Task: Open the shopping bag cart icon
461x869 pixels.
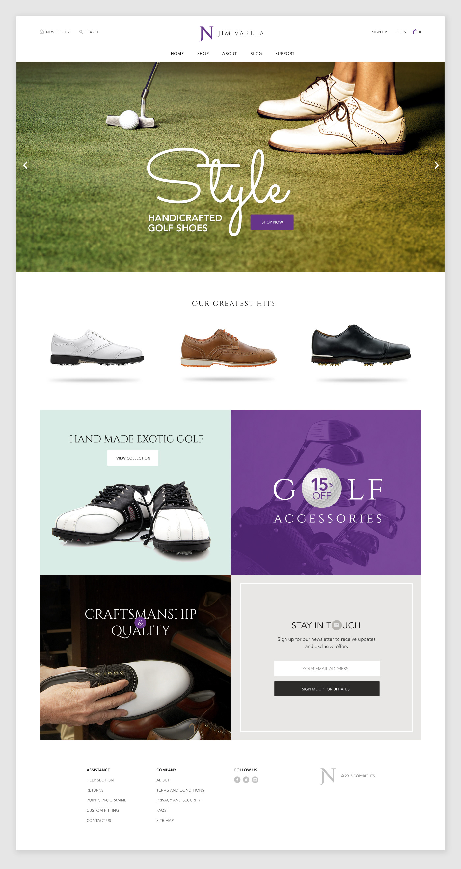Action: point(415,32)
